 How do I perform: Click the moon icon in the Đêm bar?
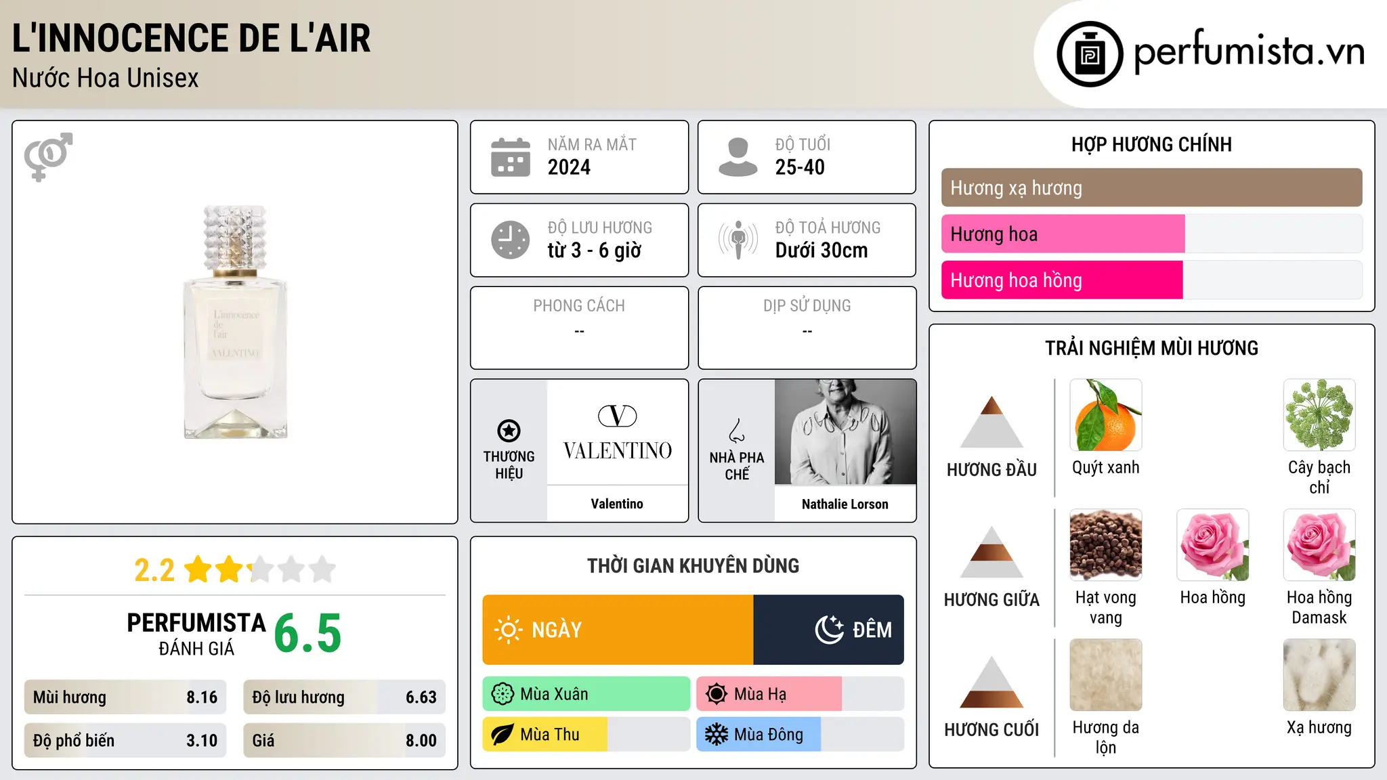(x=830, y=630)
